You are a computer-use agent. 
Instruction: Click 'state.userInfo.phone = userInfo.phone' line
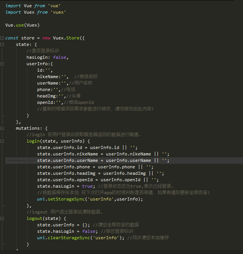coord(95,167)
